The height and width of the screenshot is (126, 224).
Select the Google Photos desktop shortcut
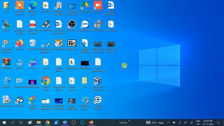[33, 103]
